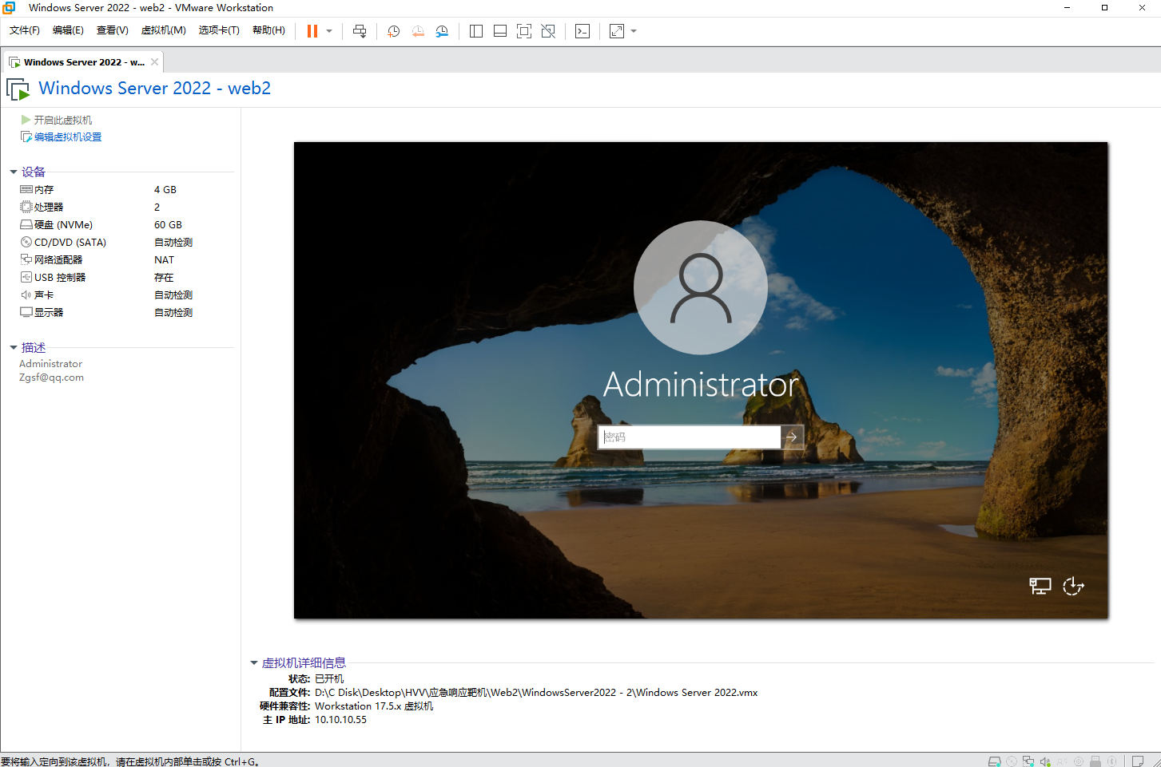Viewport: 1161px width, 767px height.
Task: Click the 4 GB memory value
Action: click(x=165, y=190)
